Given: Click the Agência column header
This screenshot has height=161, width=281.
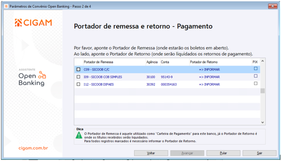Looking at the screenshot, I should [x=153, y=62].
